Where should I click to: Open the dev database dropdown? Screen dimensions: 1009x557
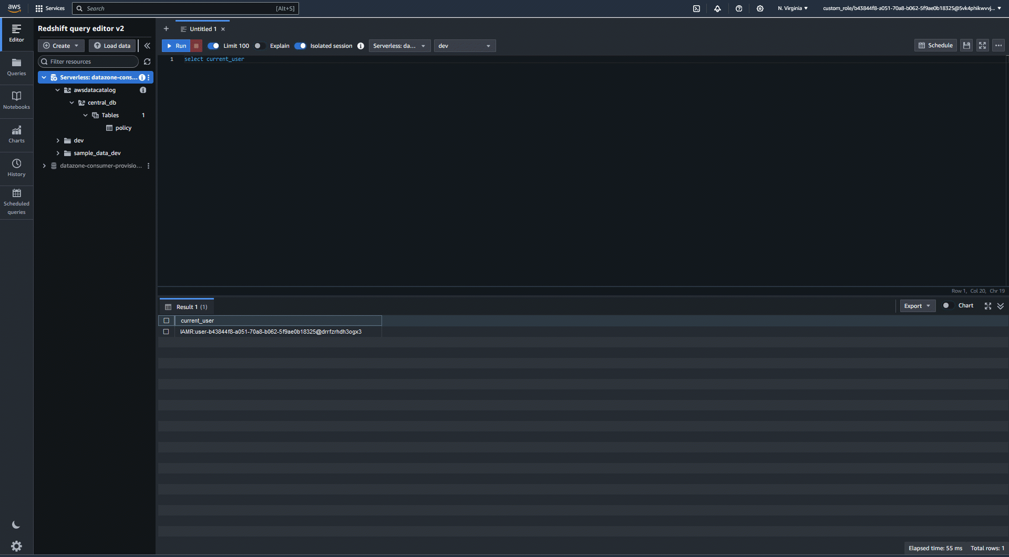coord(465,46)
